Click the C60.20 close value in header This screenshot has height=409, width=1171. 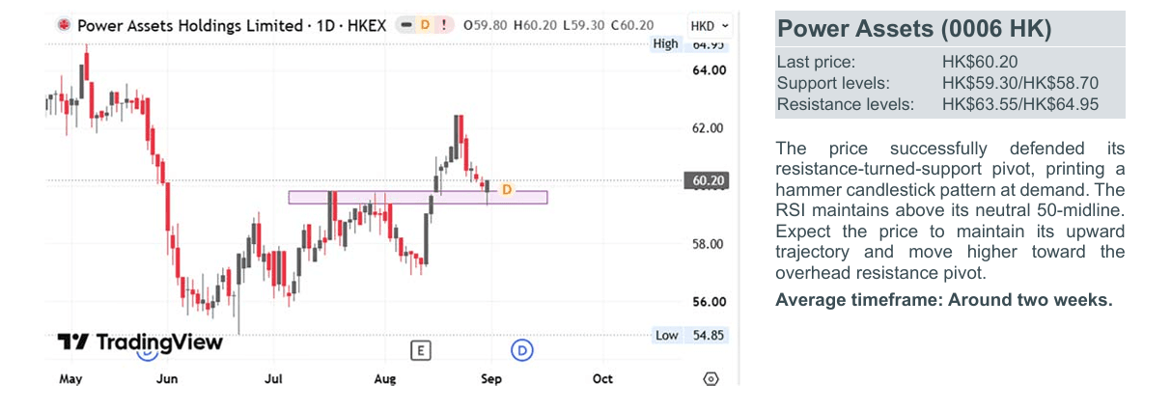[x=632, y=26]
